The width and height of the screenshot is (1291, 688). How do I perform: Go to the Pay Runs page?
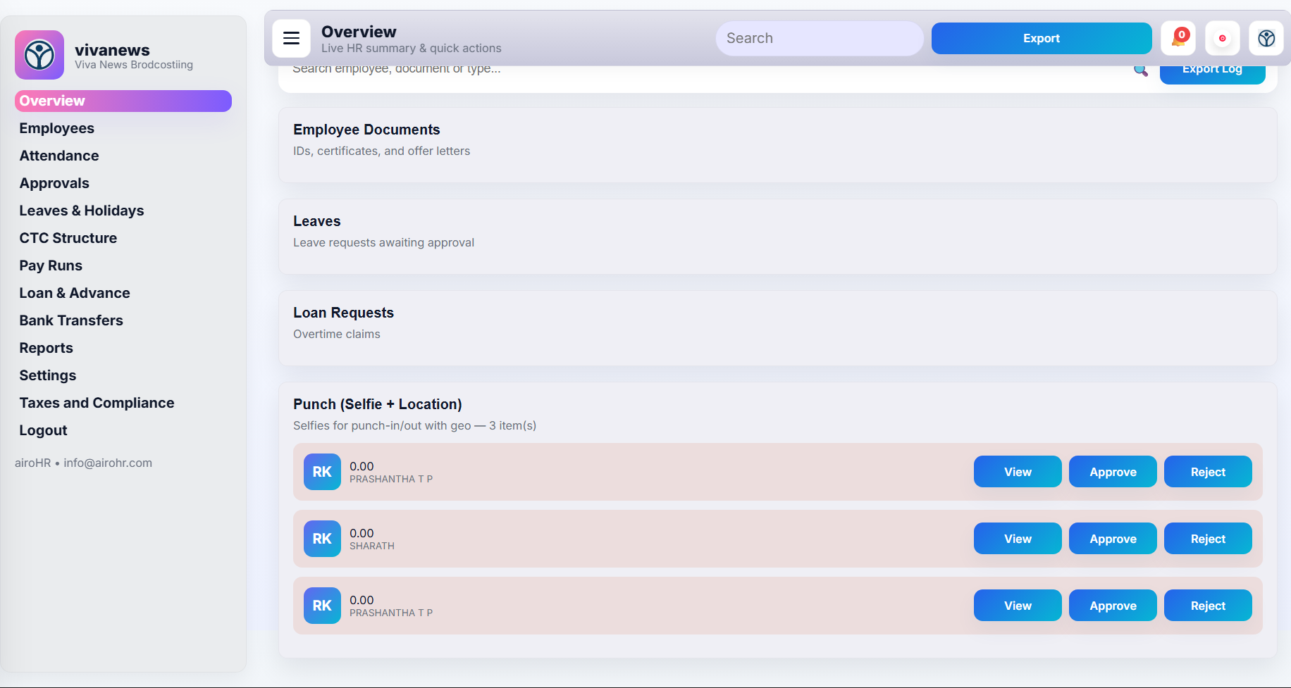coord(51,265)
